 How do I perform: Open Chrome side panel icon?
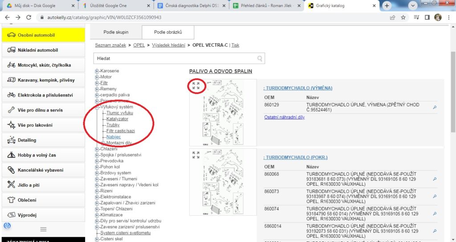(427, 17)
